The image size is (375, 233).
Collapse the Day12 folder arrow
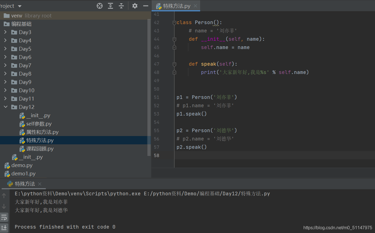5,107
